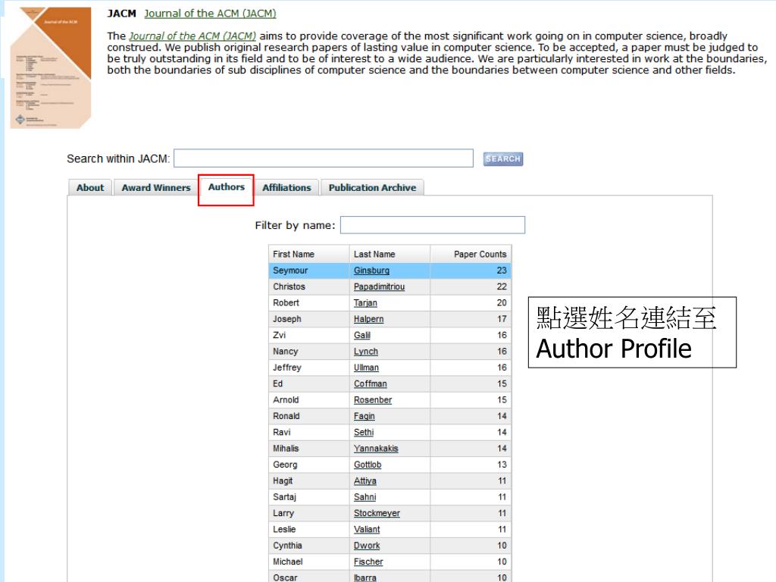
Task: Open Stockmeyer author profile
Action: tap(377, 513)
